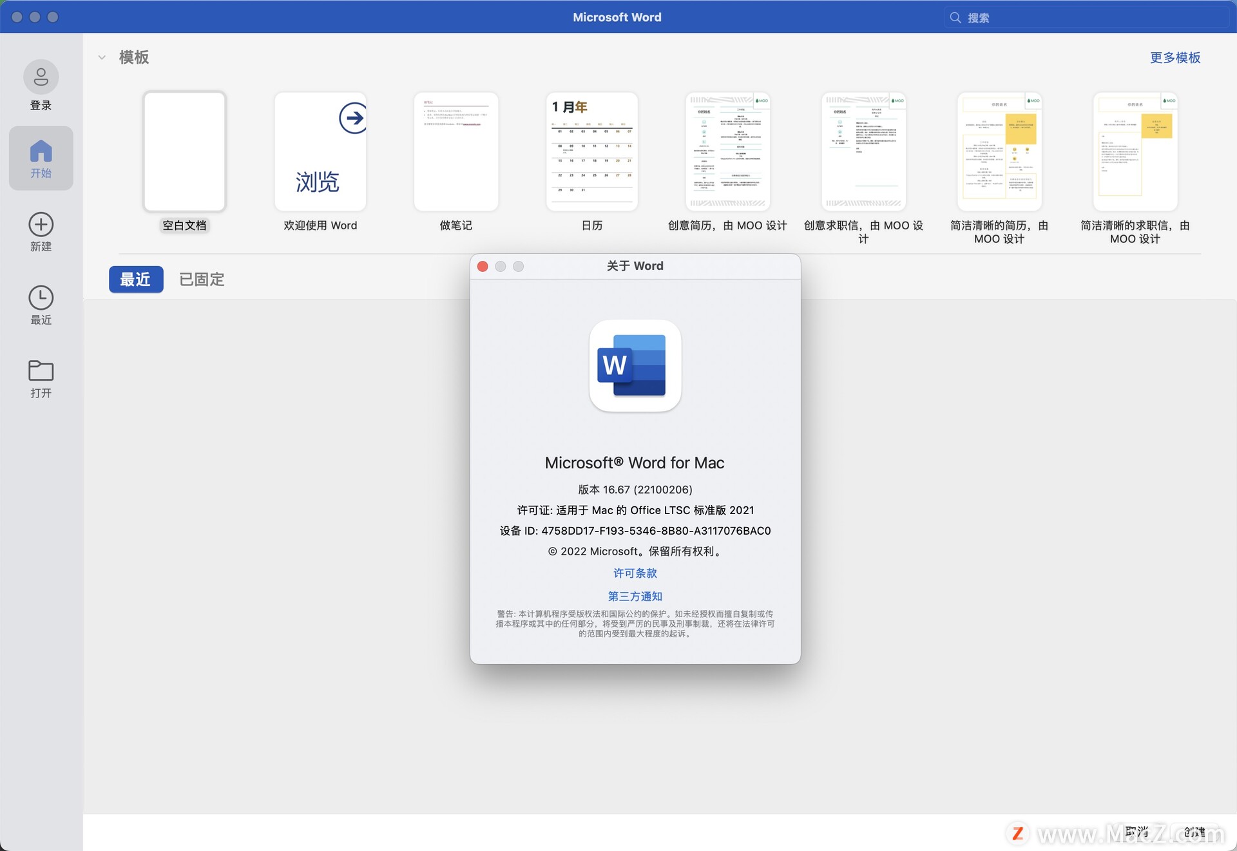The image size is (1237, 851).
Task: Click the 创建 button at bottom right
Action: coord(1194,832)
